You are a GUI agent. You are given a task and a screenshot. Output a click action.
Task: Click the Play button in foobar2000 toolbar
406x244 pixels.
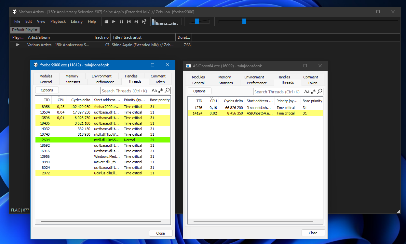pos(114,21)
